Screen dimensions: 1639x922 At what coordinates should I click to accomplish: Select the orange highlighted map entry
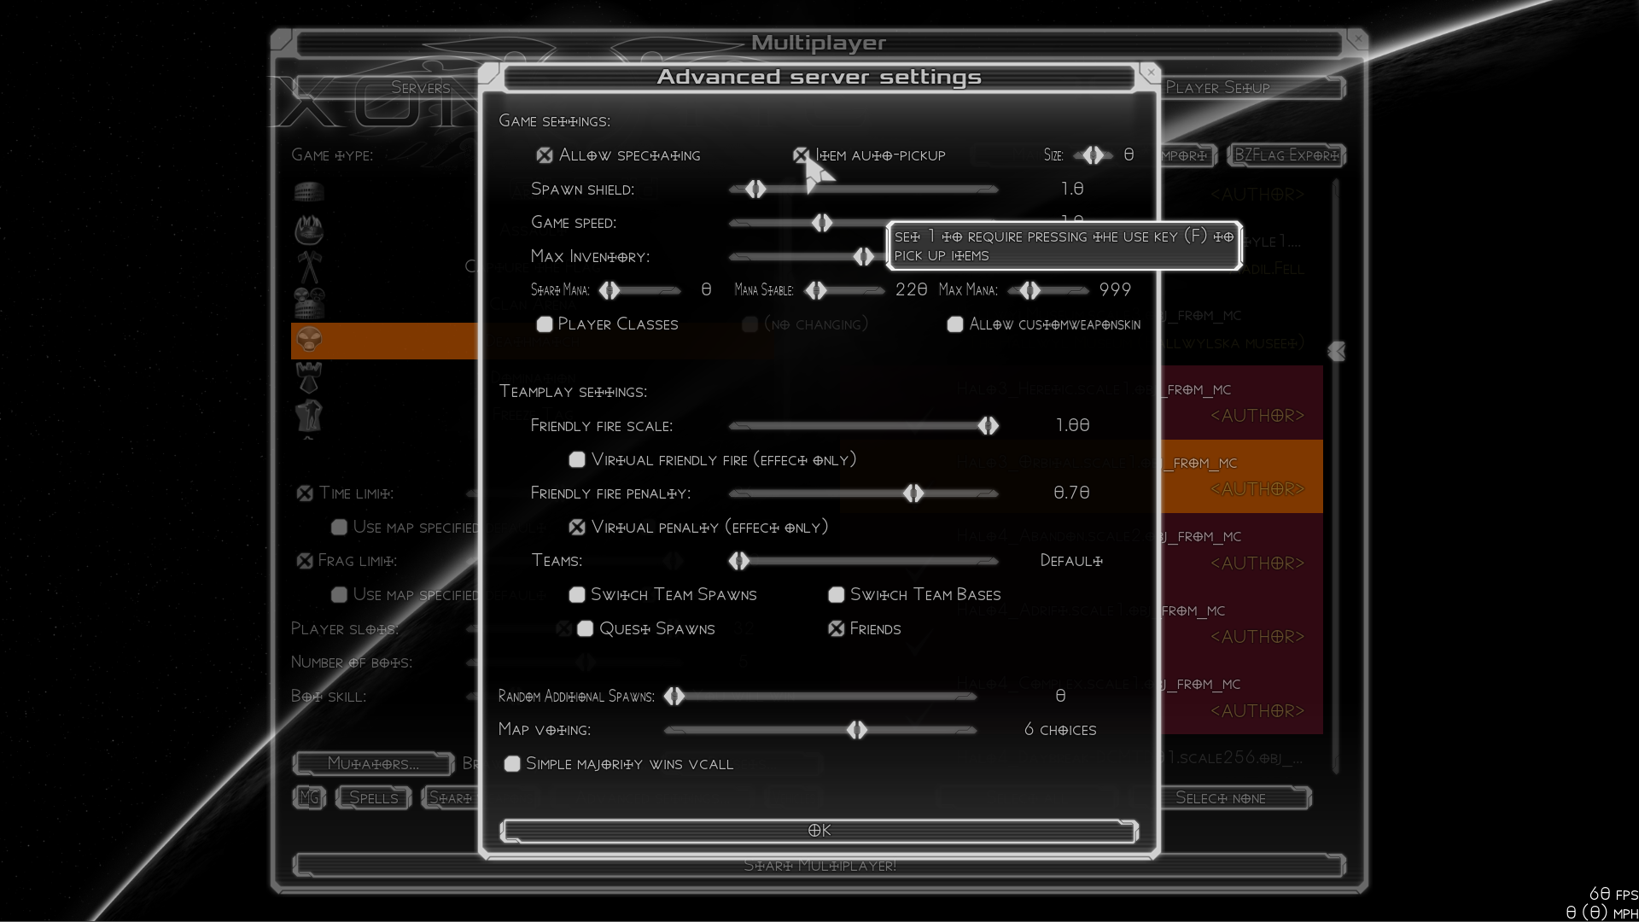[1242, 476]
